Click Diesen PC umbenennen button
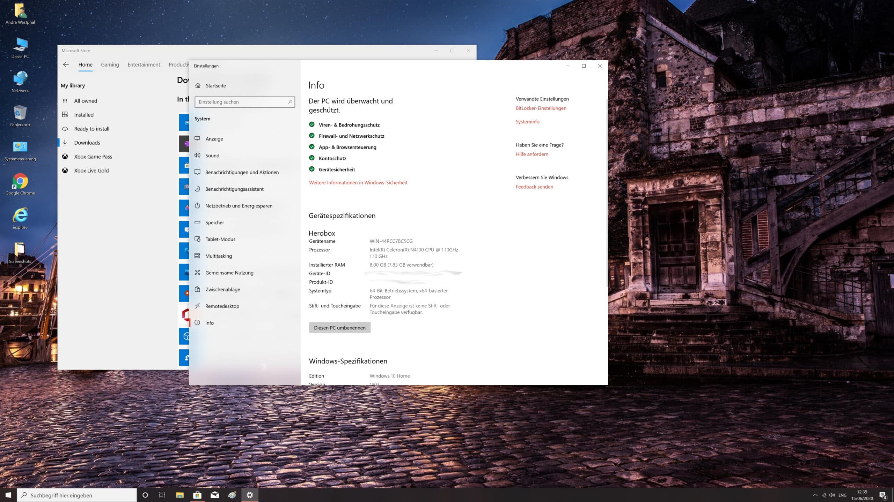Screen dimensions: 894x502 pos(339,328)
